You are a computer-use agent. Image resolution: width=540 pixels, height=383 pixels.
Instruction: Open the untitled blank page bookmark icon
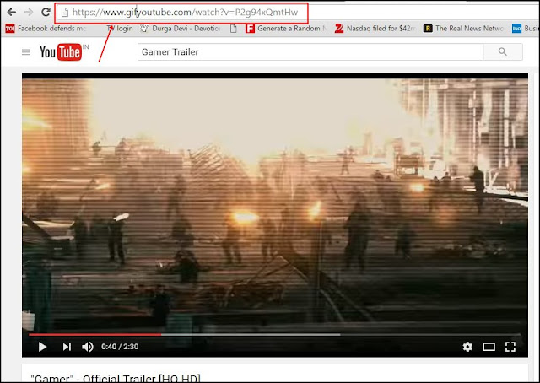[x=234, y=29]
